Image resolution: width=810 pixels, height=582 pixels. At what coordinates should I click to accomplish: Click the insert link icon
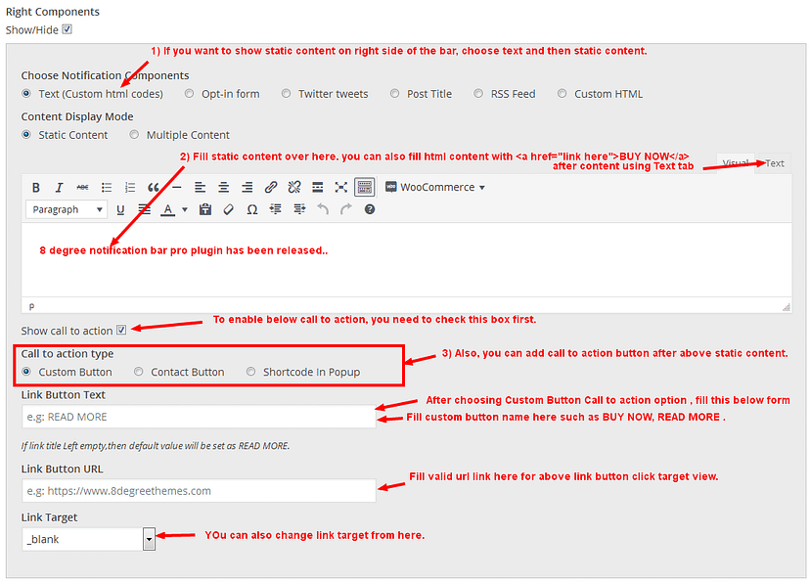(271, 187)
